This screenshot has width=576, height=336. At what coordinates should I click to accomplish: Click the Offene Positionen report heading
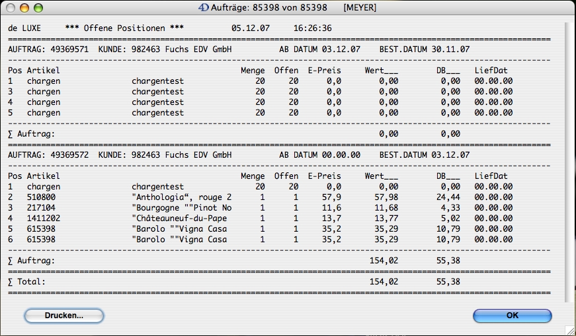pos(124,28)
